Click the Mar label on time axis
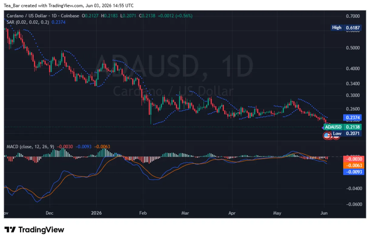This screenshot has height=241, width=370. pyautogui.click(x=185, y=213)
